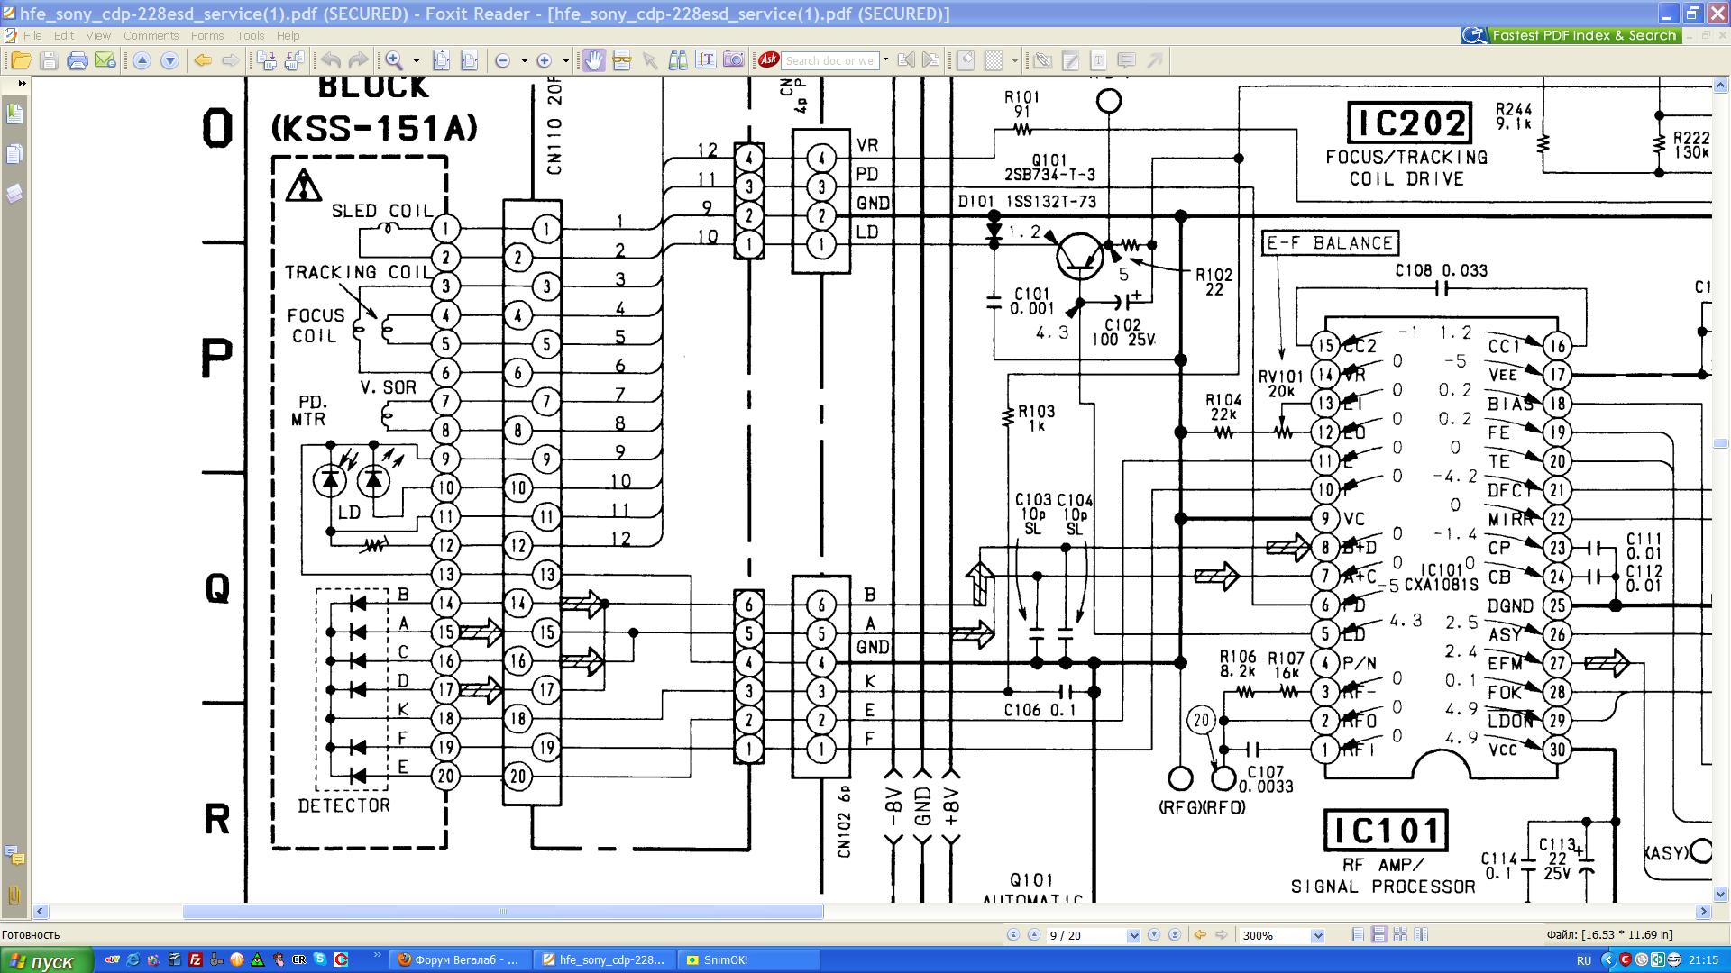Open the Comments menu
The width and height of the screenshot is (1731, 973).
coord(151,36)
